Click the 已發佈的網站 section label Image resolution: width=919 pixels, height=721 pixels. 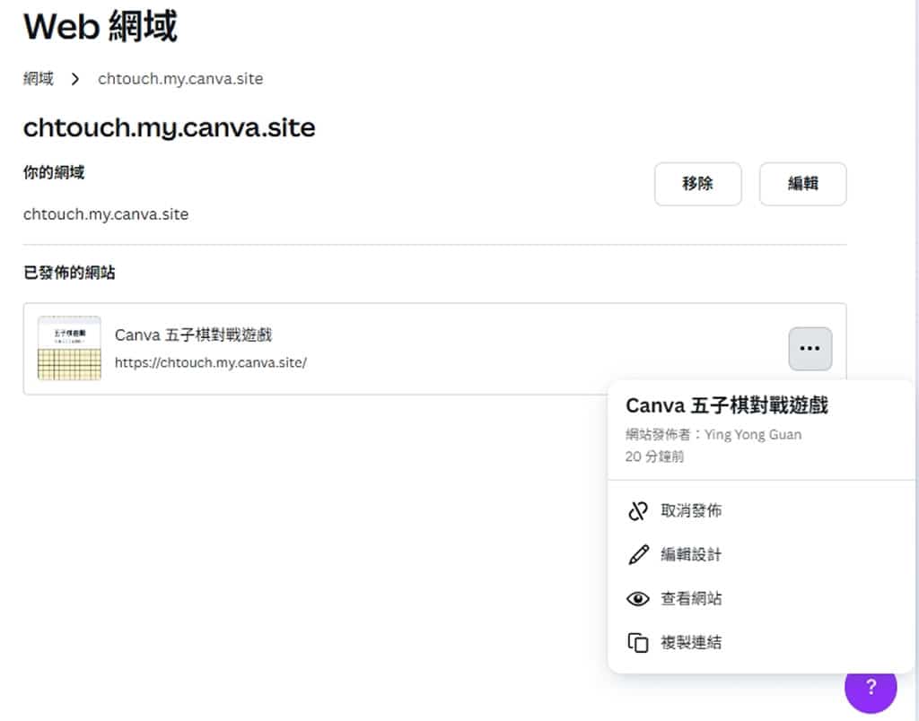[x=69, y=273]
